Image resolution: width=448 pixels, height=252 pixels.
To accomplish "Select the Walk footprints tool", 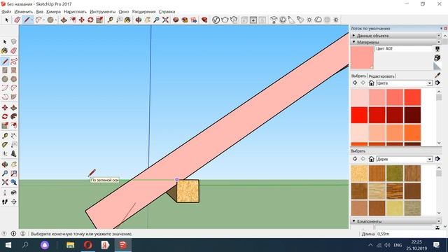I will coord(5,202).
